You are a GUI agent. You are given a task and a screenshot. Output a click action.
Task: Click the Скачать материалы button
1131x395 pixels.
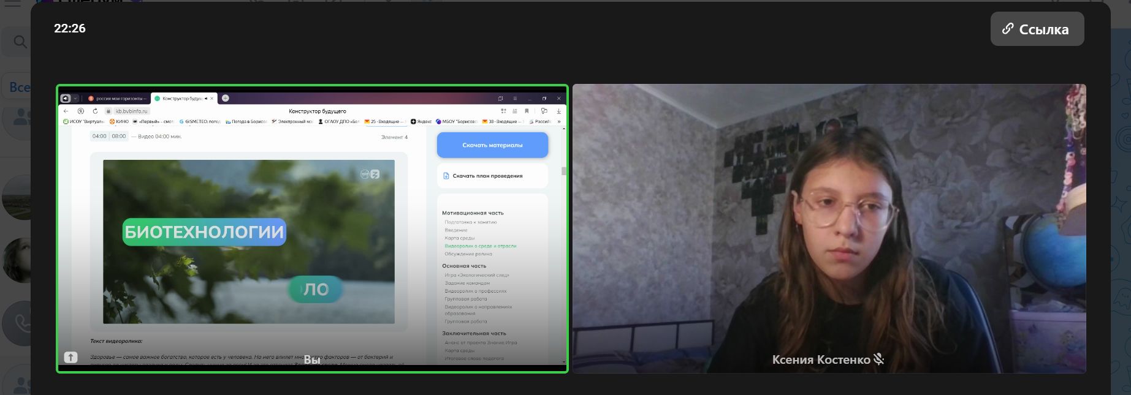tap(492, 145)
